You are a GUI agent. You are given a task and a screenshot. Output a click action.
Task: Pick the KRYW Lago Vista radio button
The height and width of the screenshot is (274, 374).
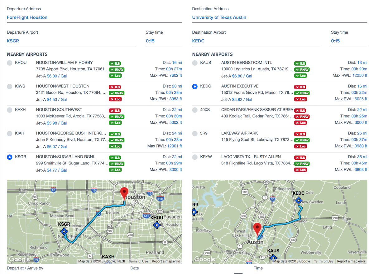coord(195,157)
